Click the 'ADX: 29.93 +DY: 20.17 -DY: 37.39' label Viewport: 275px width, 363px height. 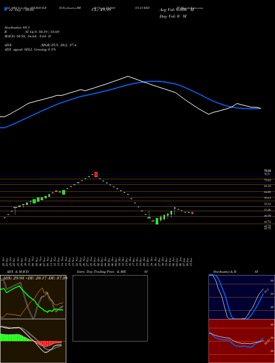[x=34, y=278]
